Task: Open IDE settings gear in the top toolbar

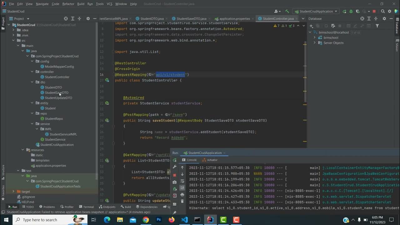Action: point(389,11)
